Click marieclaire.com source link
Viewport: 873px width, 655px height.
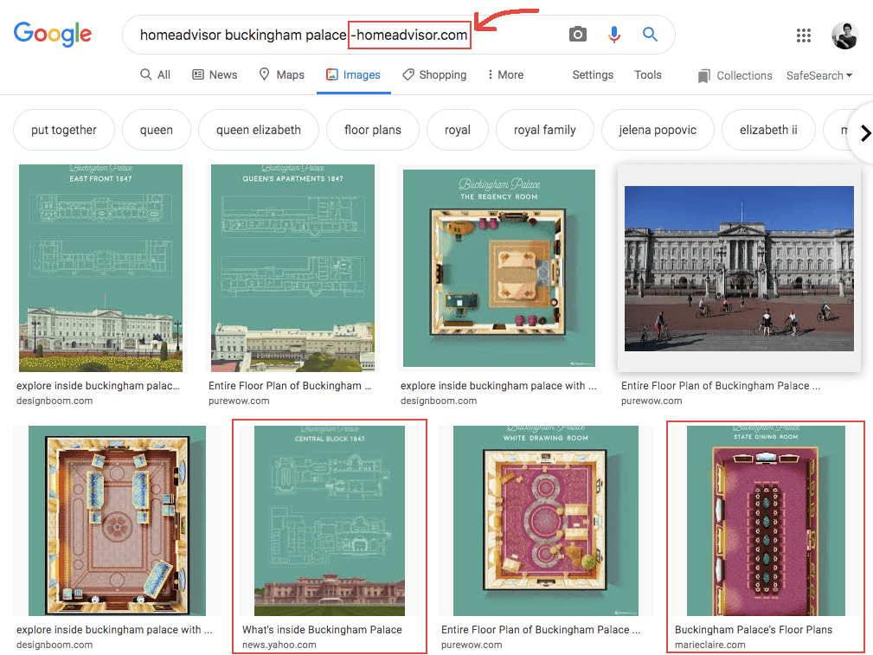tap(709, 645)
